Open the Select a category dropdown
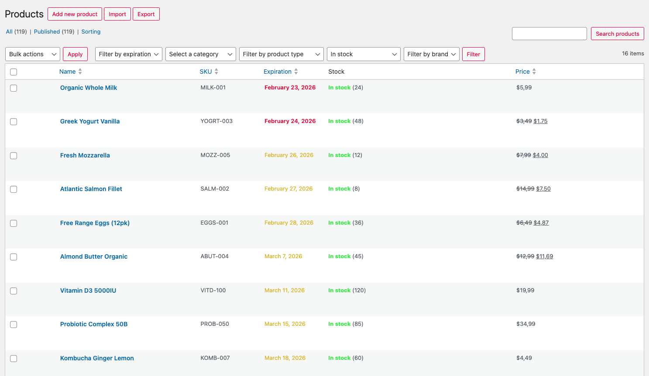The width and height of the screenshot is (649, 376). 200,54
